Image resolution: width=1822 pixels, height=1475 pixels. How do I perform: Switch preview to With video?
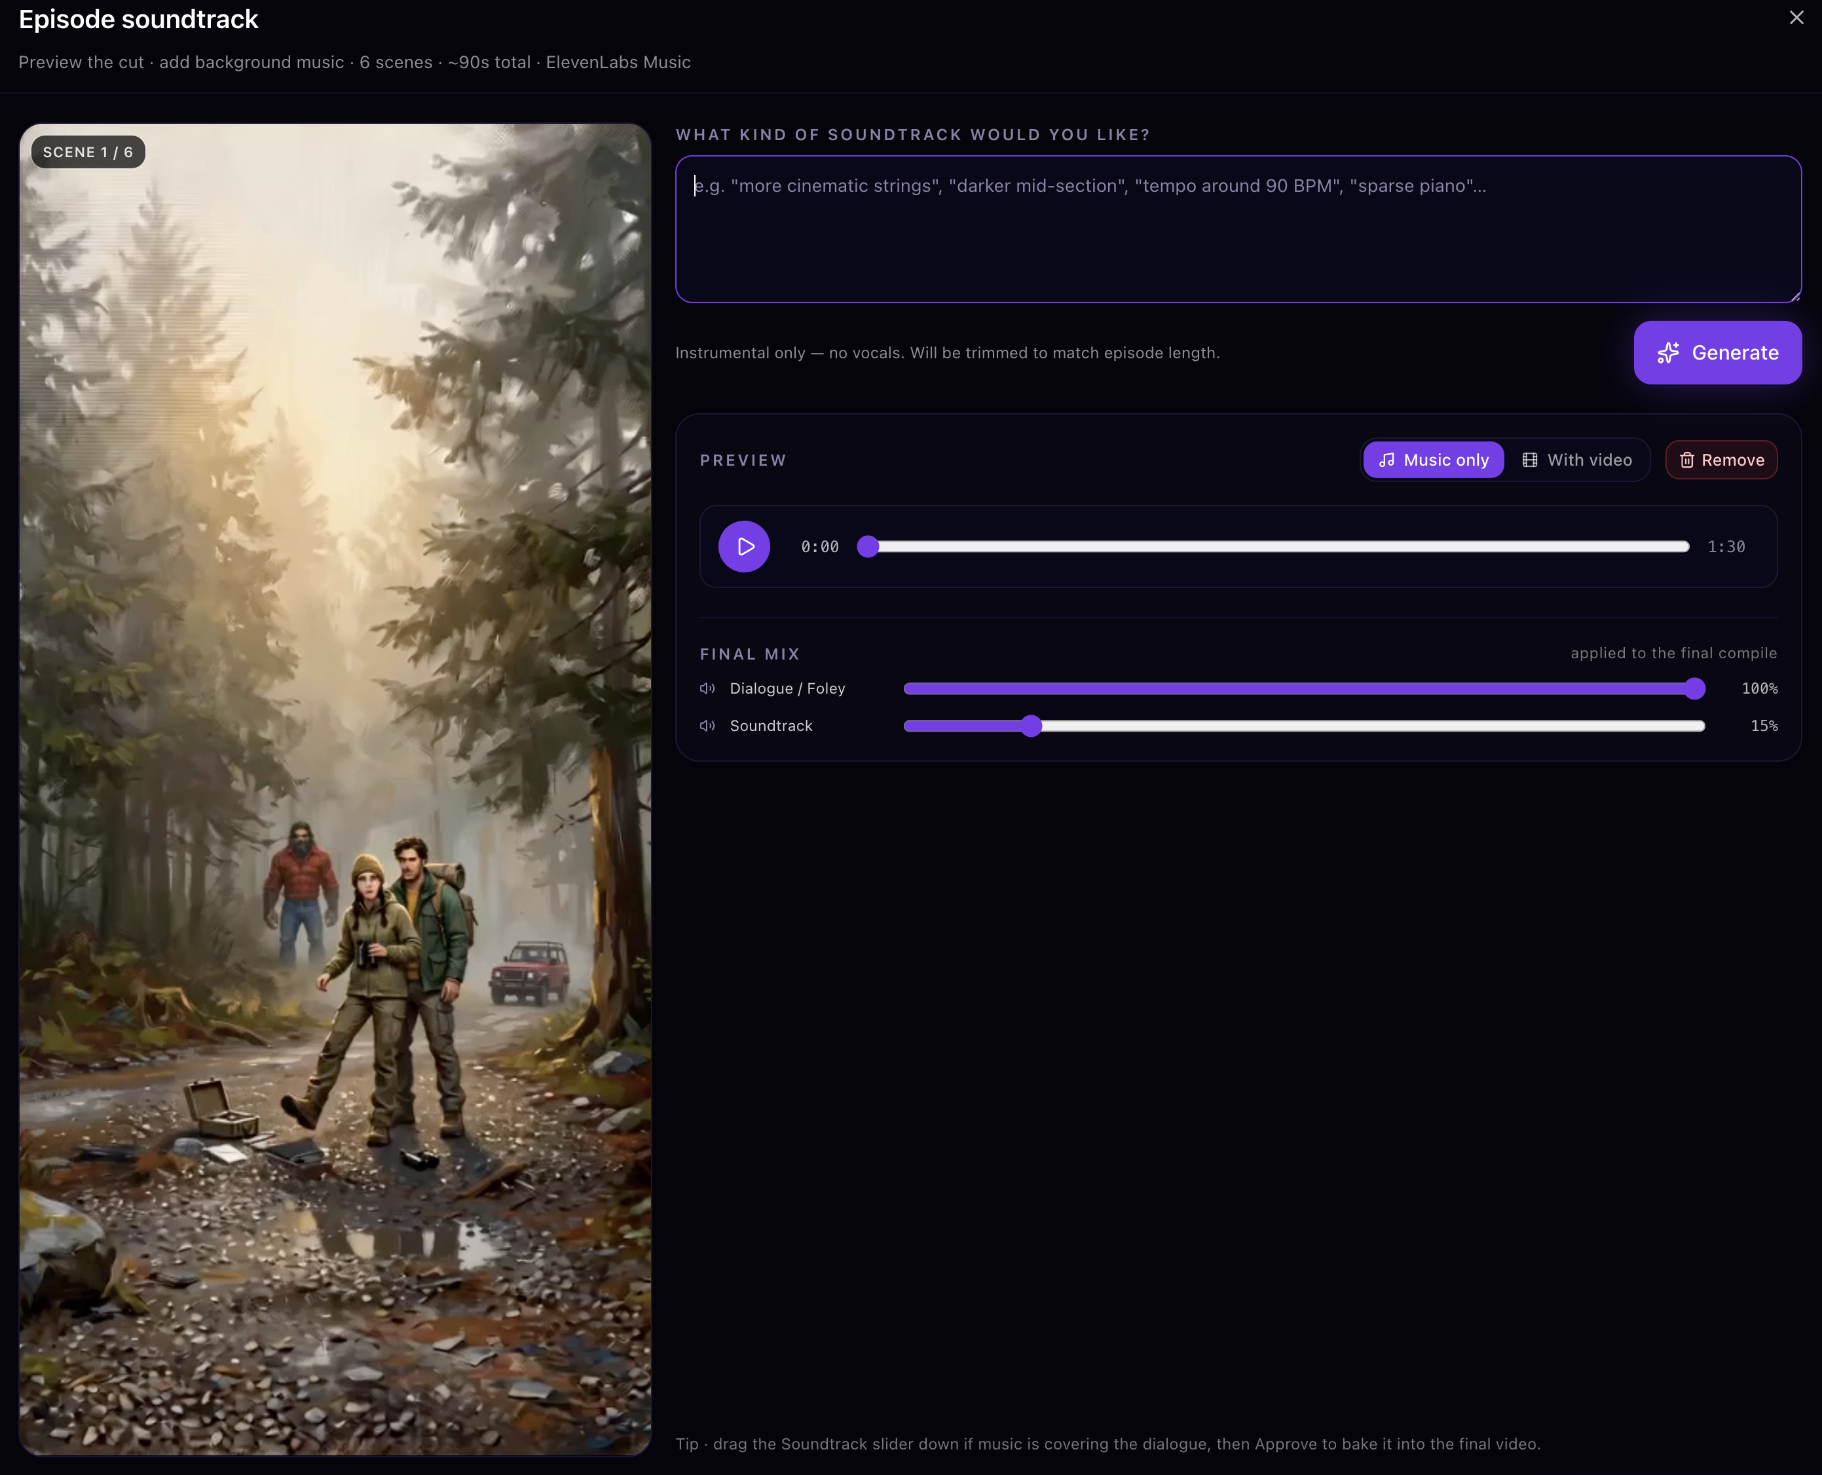pyautogui.click(x=1576, y=460)
